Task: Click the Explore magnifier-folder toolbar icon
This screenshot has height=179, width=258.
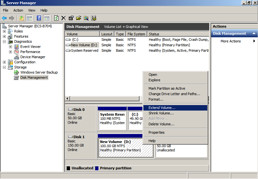Action: 86,18
